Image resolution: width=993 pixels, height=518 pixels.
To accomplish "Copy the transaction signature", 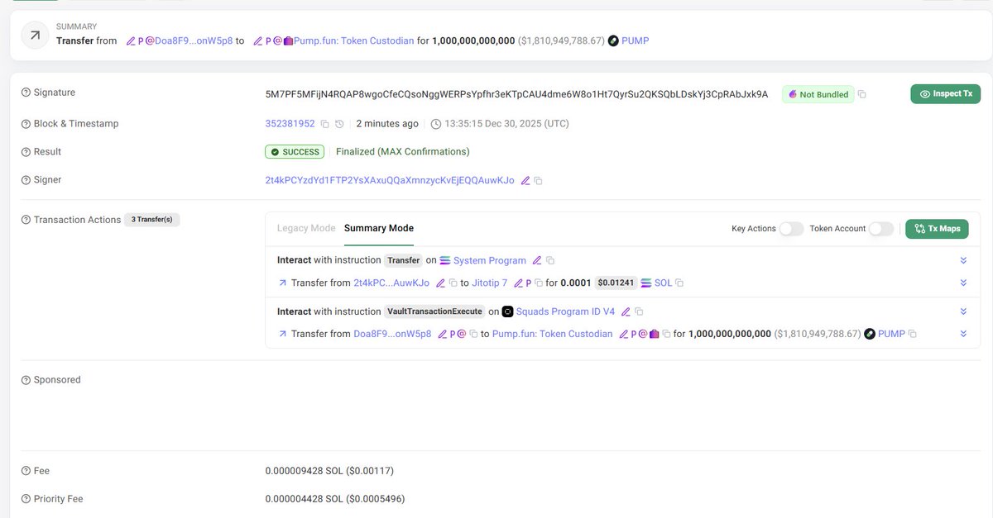I will tap(862, 95).
